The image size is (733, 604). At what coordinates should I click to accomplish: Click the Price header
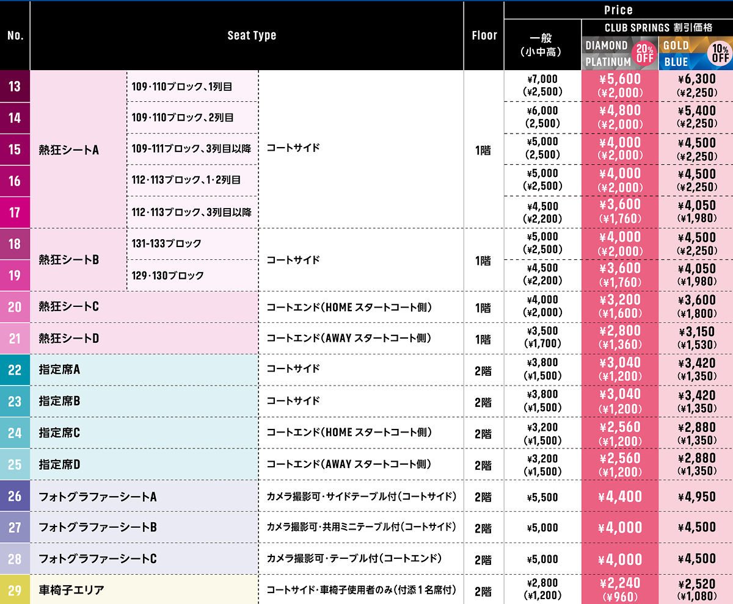[618, 10]
